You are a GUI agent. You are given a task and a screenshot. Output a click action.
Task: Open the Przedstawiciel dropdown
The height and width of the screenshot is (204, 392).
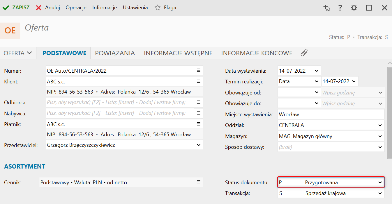tap(199, 145)
